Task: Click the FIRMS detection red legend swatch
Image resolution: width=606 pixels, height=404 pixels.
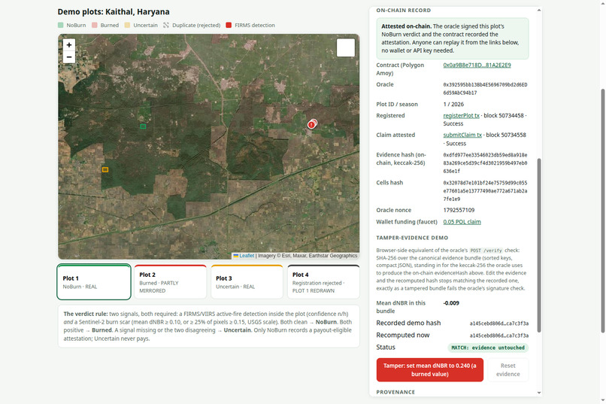Action: tap(229, 25)
